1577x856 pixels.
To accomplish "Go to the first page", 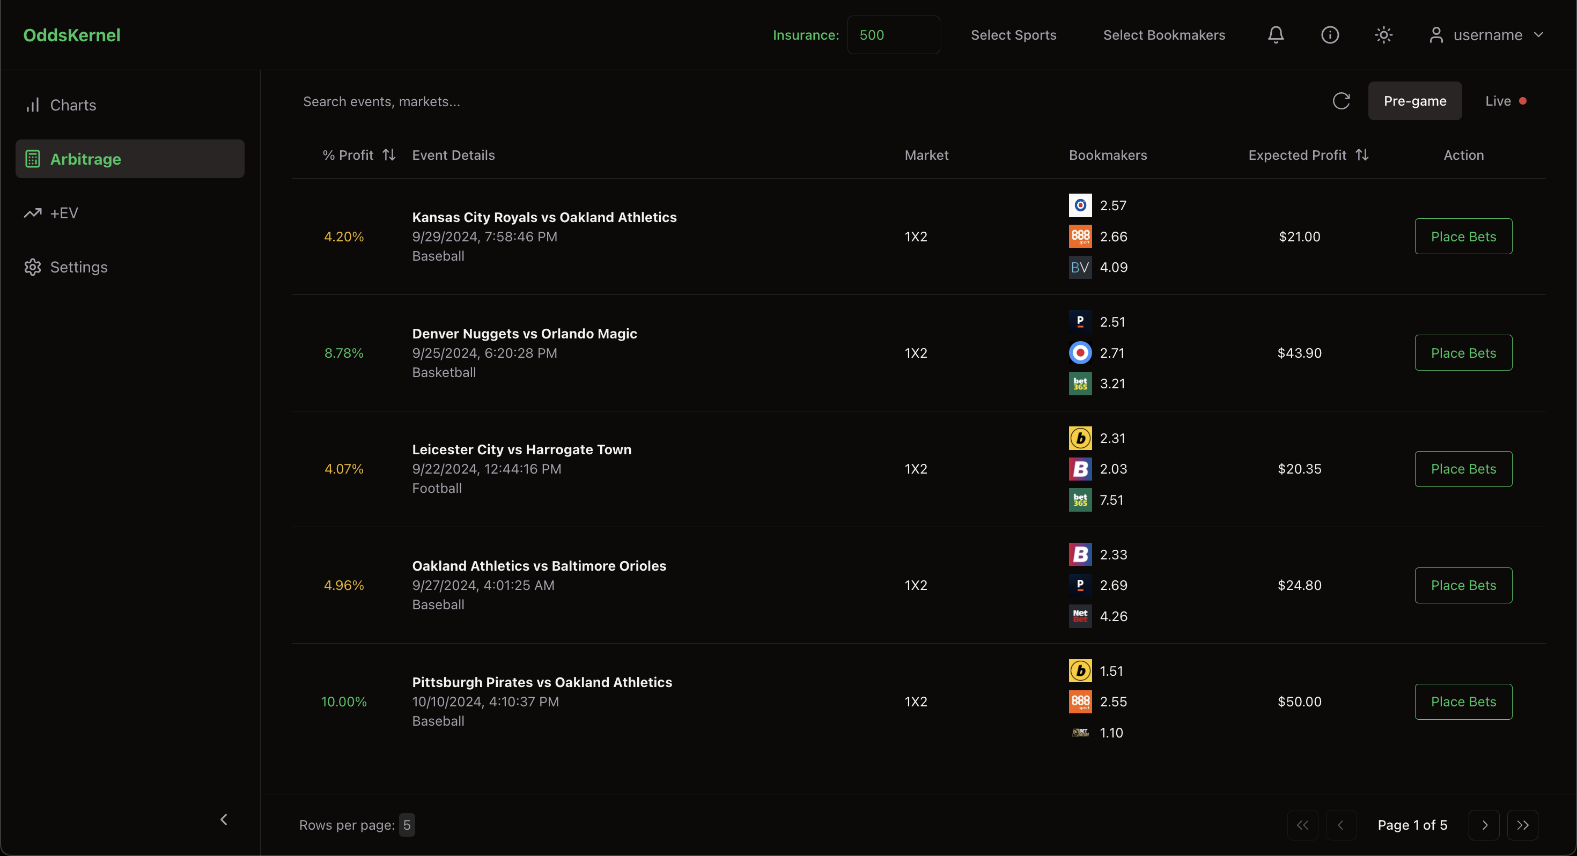I will coord(1303,825).
